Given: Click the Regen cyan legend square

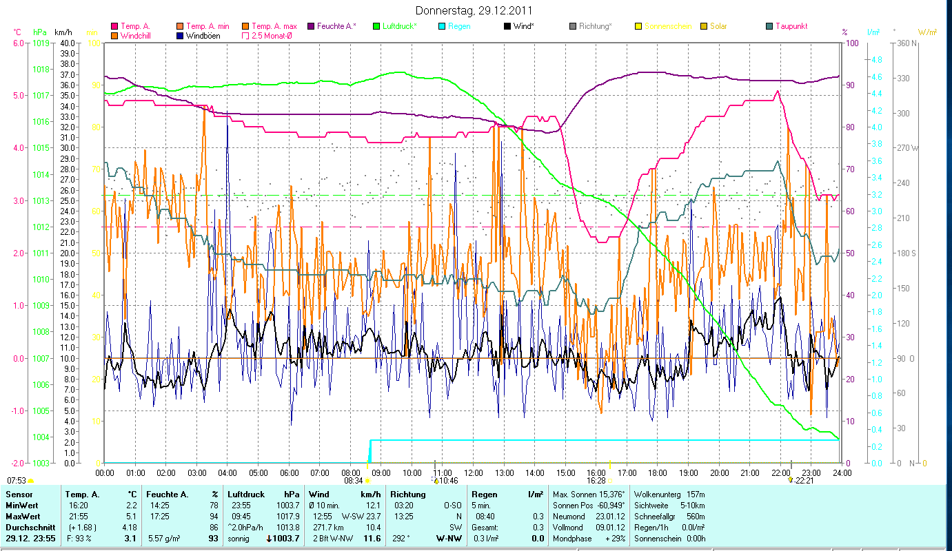Looking at the screenshot, I should 442,26.
